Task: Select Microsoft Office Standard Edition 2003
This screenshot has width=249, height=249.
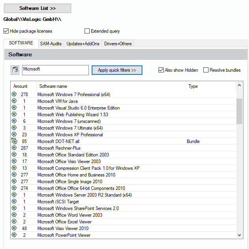Action: (x=124, y=155)
